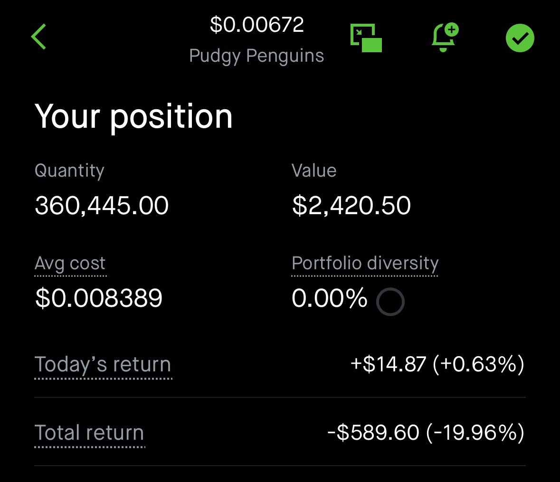Screen dimensions: 560x482
Task: Toggle the green watchlist checkmark
Action: point(520,38)
